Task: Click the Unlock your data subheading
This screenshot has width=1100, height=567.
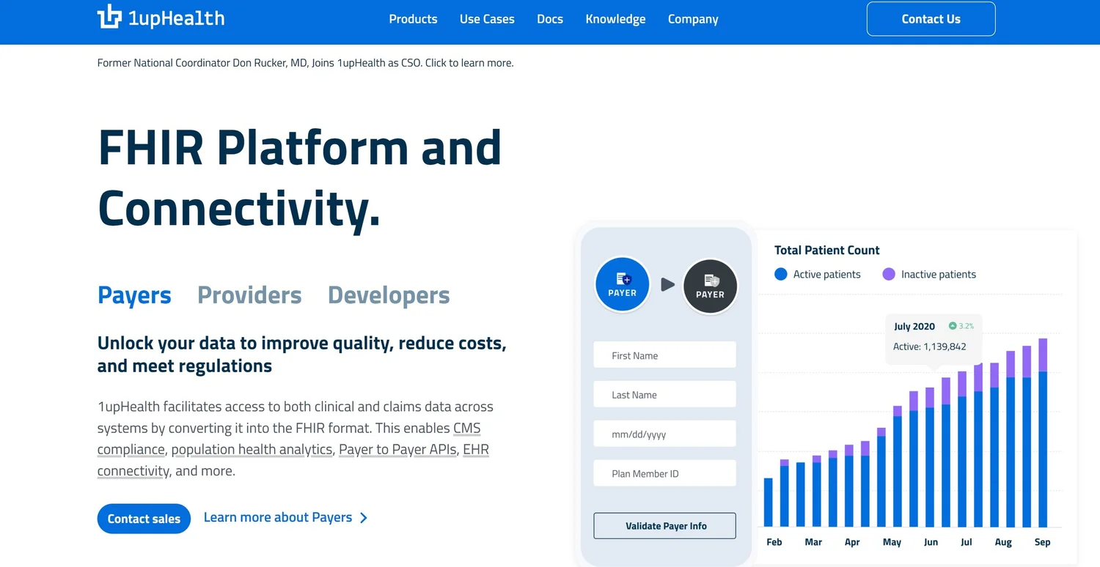Action: 302,355
